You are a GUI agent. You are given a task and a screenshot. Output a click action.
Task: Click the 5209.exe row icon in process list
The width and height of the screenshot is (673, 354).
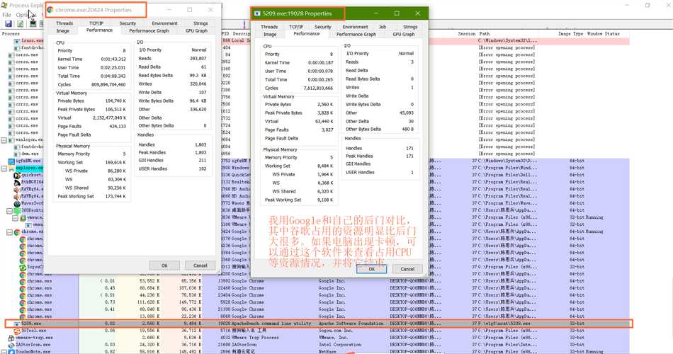(x=17, y=324)
